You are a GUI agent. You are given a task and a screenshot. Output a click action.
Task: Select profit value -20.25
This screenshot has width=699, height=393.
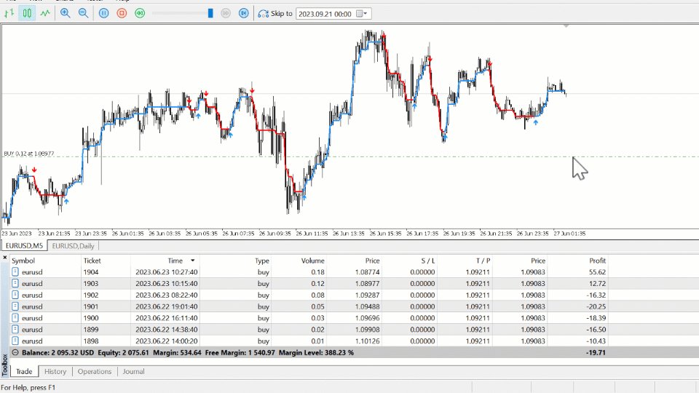click(x=596, y=306)
